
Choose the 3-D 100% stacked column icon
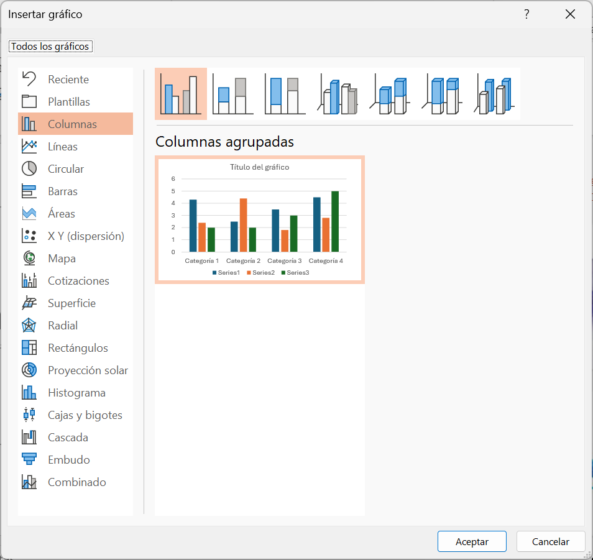click(x=442, y=94)
